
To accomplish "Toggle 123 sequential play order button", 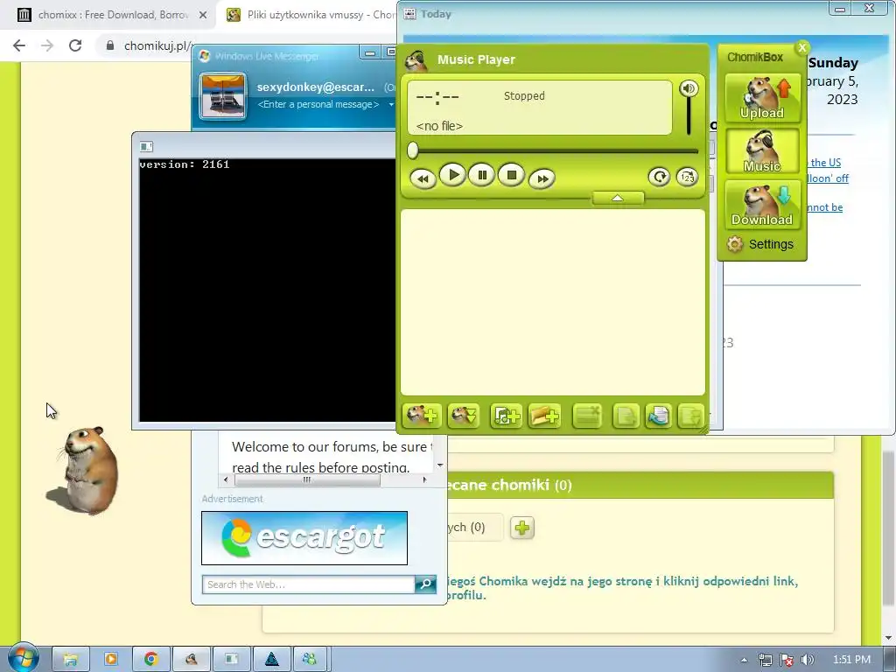I will pos(688,177).
